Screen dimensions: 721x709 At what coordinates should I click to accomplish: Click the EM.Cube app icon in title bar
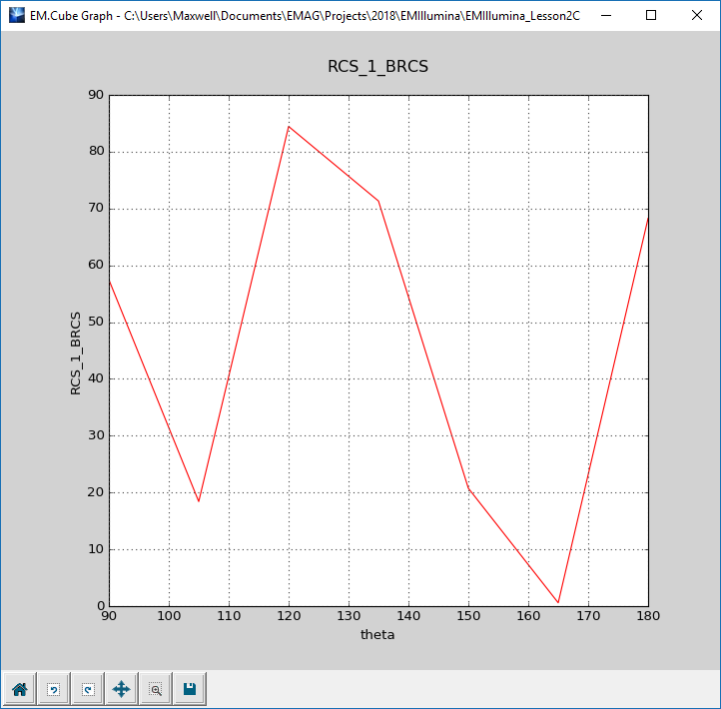(16, 16)
